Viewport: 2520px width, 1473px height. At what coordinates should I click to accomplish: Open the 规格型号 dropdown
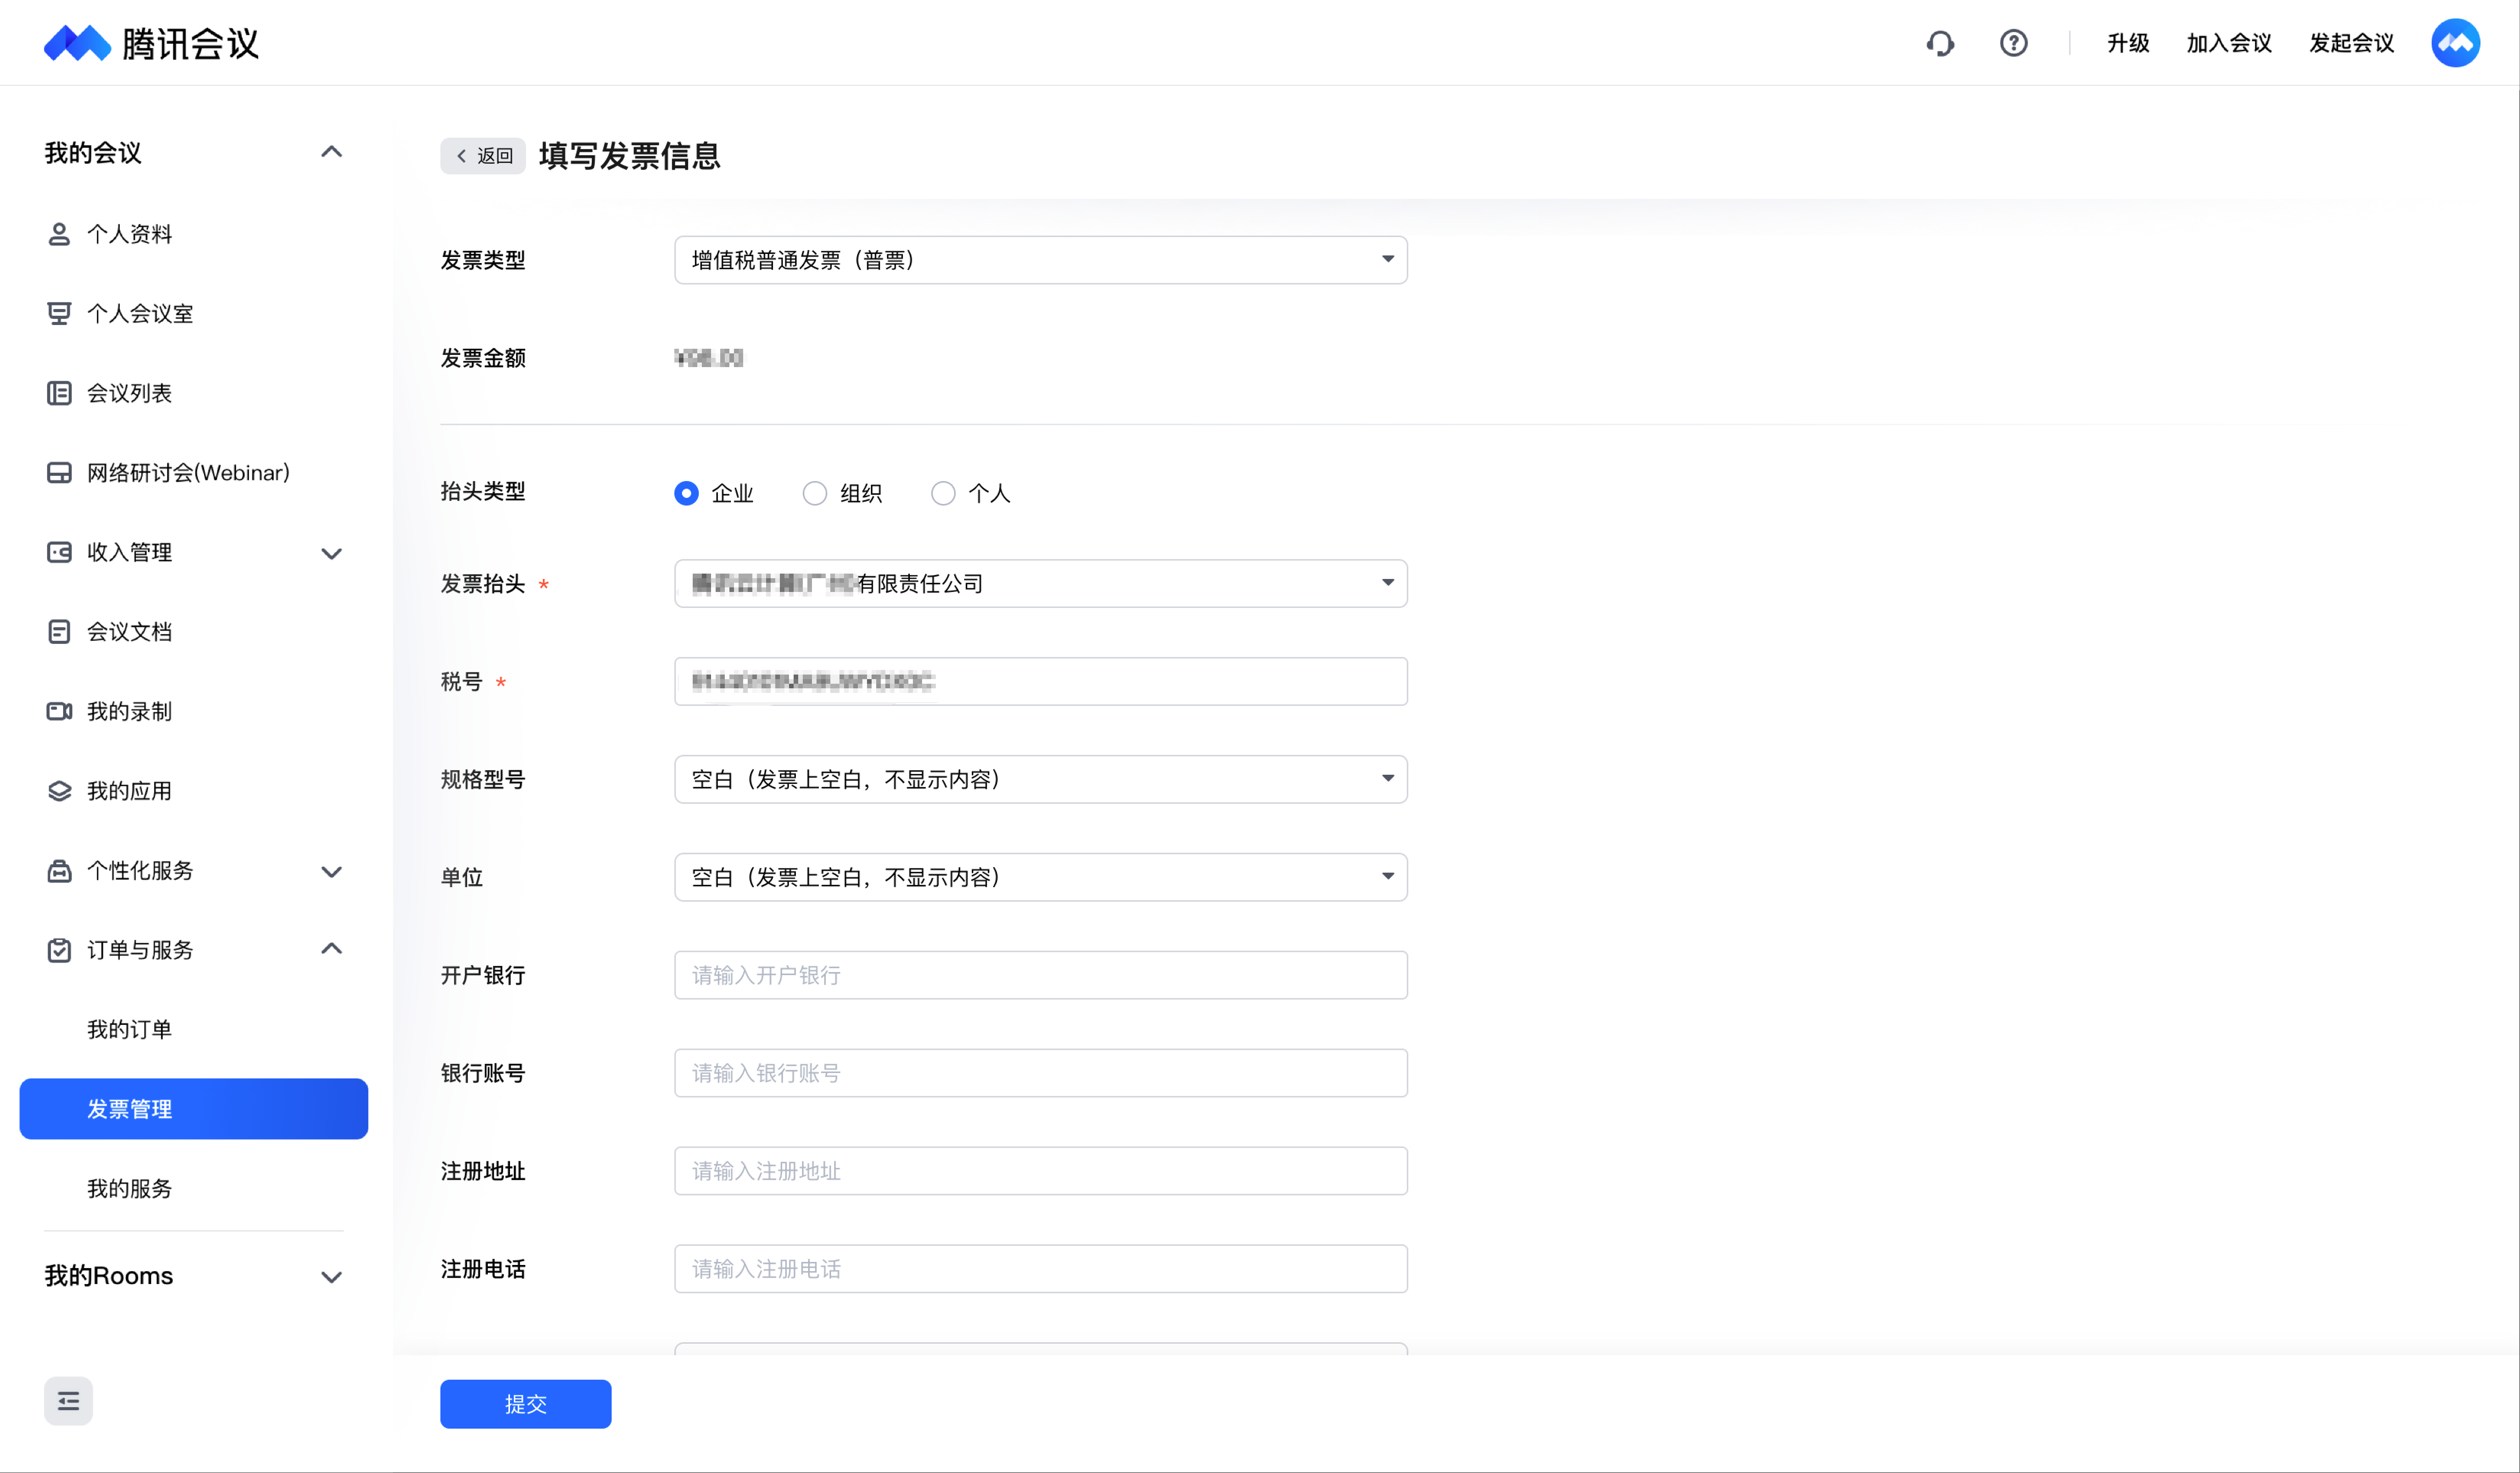1040,779
